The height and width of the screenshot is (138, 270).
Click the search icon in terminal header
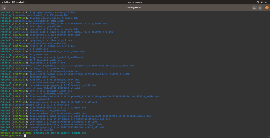click(4, 8)
